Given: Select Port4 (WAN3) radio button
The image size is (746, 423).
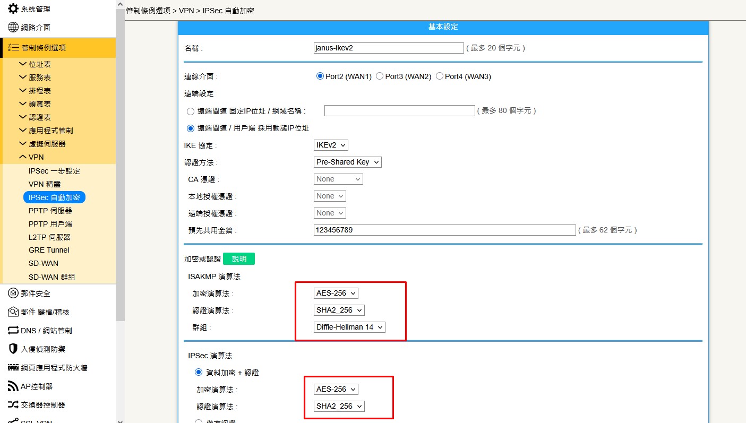Looking at the screenshot, I should pos(440,76).
